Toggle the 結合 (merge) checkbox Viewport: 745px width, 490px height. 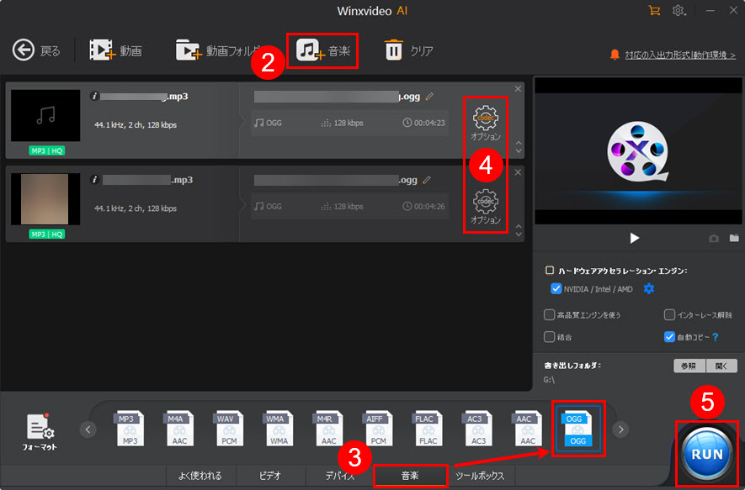point(550,336)
